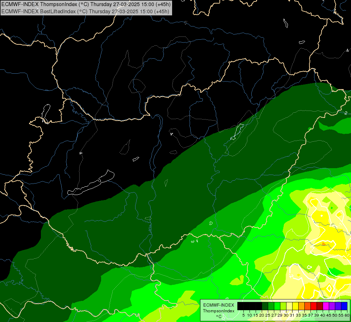The height and width of the screenshot is (322, 351).
Task: Pick the black 15–20 legend swatch
Action: point(259,306)
